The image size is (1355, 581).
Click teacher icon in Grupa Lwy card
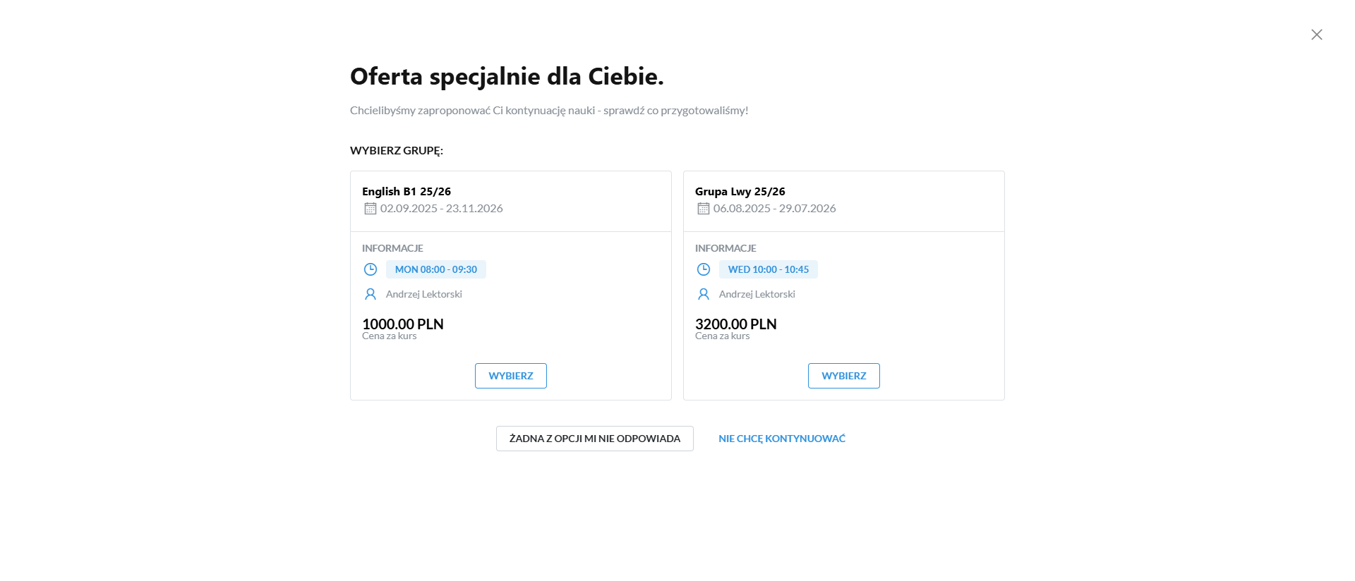704,294
